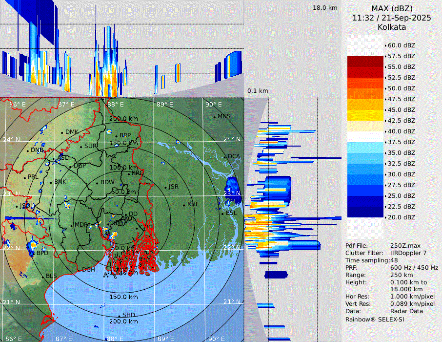This screenshot has height=342, width=442.
Task: Select the BLS station marker
Action: (43, 277)
